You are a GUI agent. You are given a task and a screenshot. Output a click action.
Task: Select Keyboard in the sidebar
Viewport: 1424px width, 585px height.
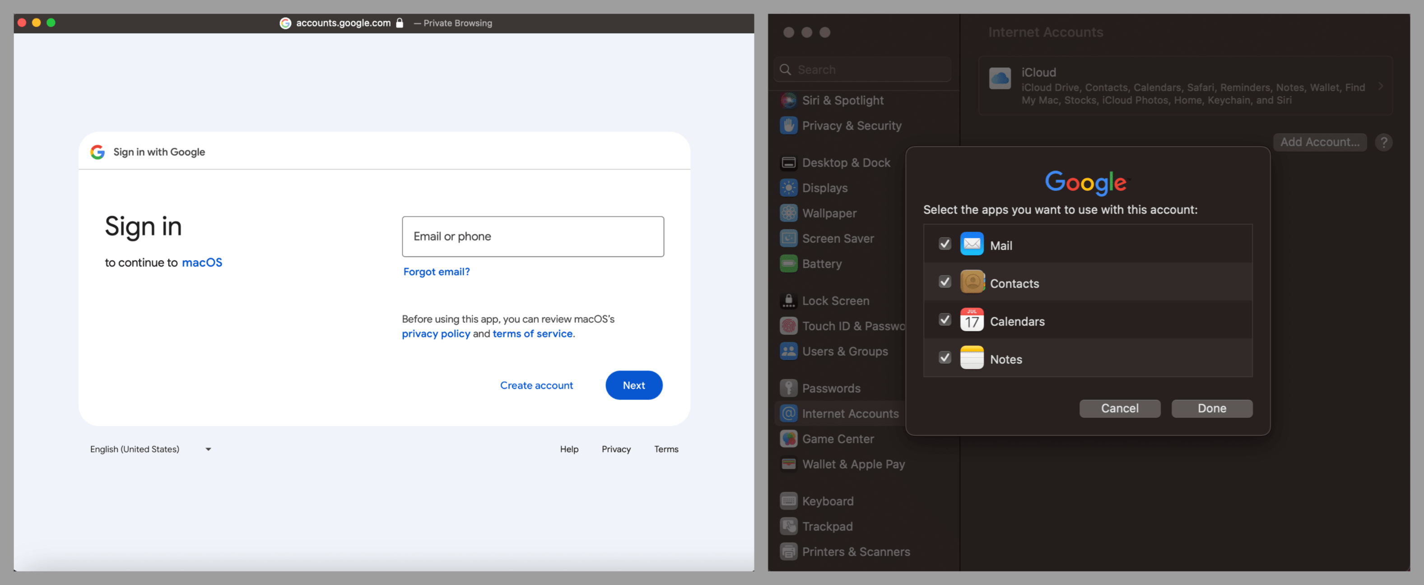[828, 501]
